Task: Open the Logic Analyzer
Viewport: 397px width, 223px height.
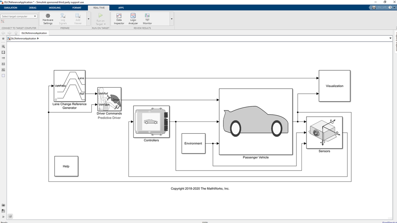Action: pos(133,19)
